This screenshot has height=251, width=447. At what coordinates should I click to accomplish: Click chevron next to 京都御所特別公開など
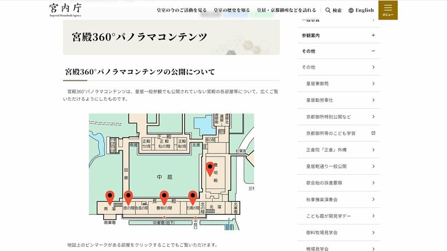[x=374, y=117]
